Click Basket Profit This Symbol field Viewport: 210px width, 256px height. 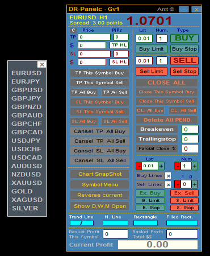115,234
